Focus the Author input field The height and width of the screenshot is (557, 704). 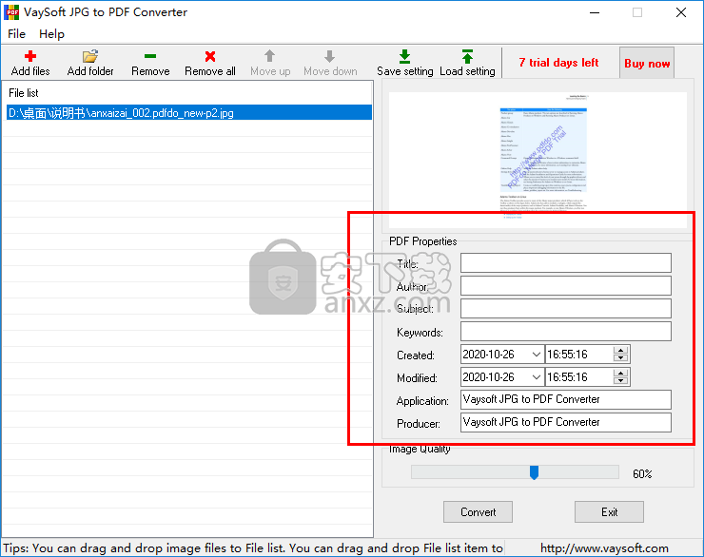(566, 286)
